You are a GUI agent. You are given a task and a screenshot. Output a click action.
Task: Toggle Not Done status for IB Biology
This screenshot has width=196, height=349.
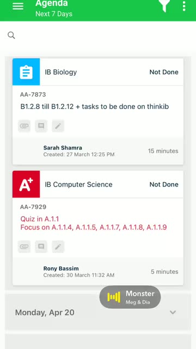pyautogui.click(x=164, y=72)
